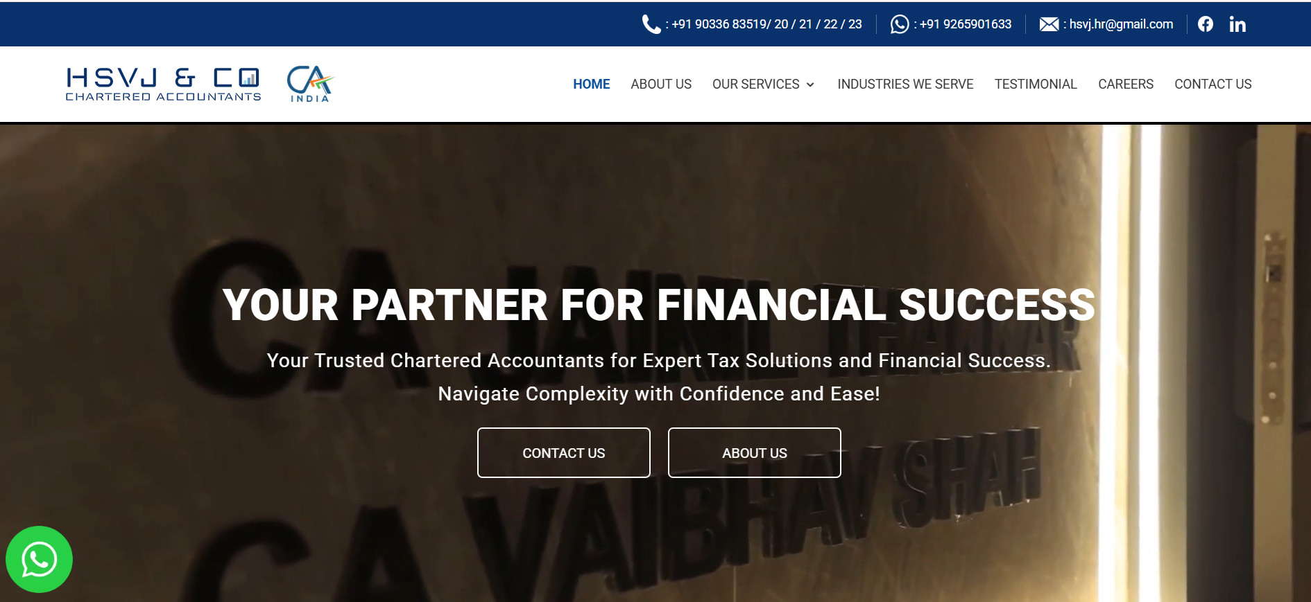1311x602 pixels.
Task: Click the hsvj.hr@gmail.com email link
Action: point(1121,24)
